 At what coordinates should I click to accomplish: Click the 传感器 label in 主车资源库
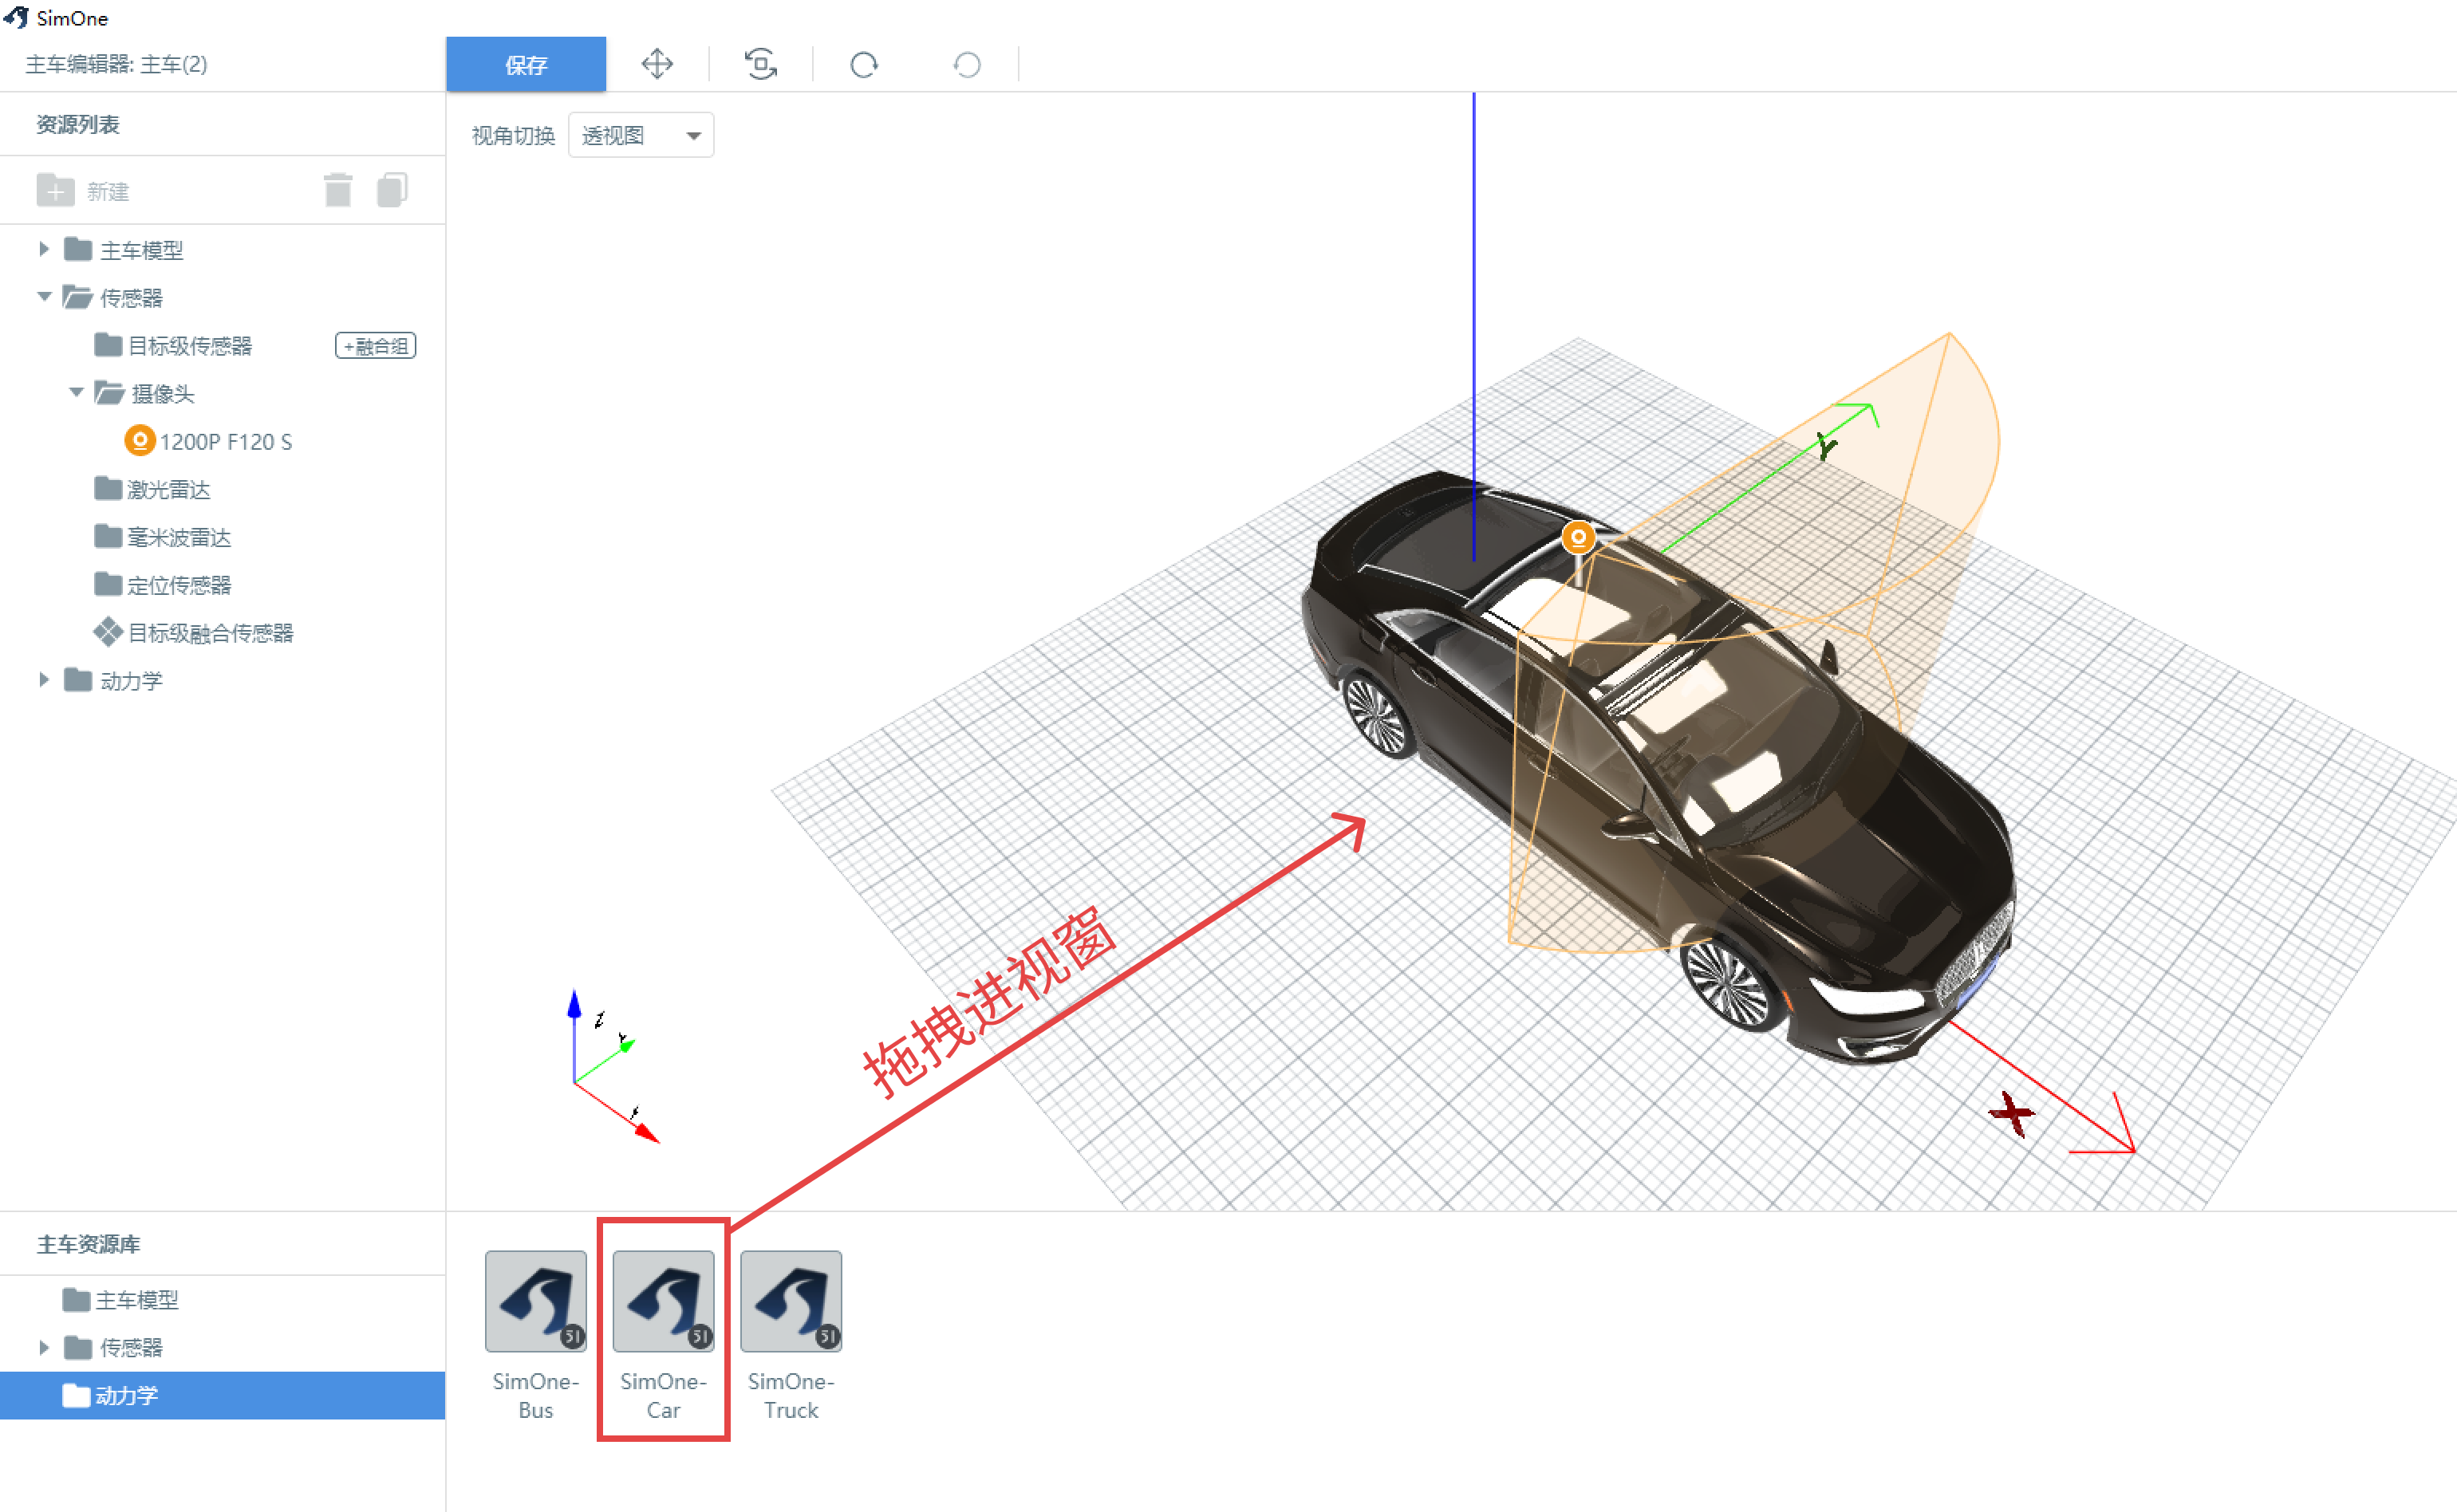click(x=131, y=1348)
